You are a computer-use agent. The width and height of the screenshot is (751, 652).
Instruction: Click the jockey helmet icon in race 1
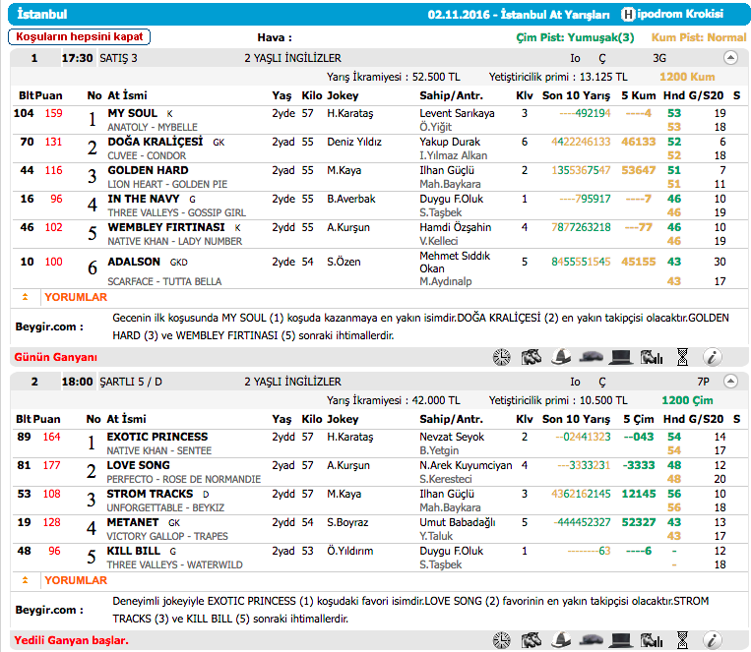coord(561,357)
